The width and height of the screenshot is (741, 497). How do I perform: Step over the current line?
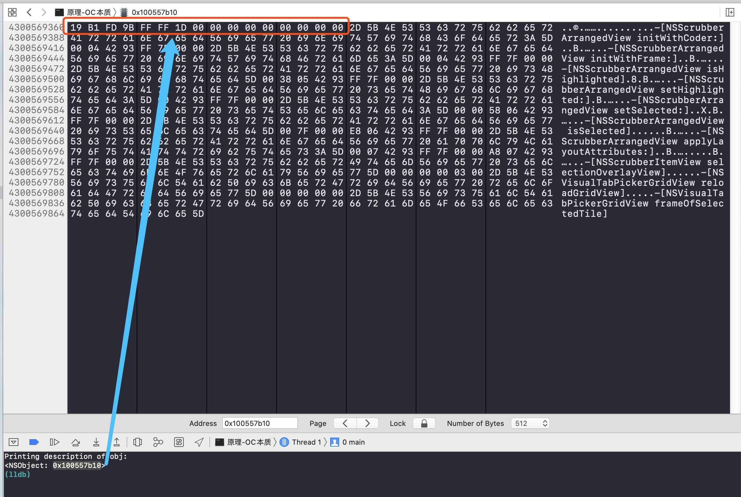point(76,442)
